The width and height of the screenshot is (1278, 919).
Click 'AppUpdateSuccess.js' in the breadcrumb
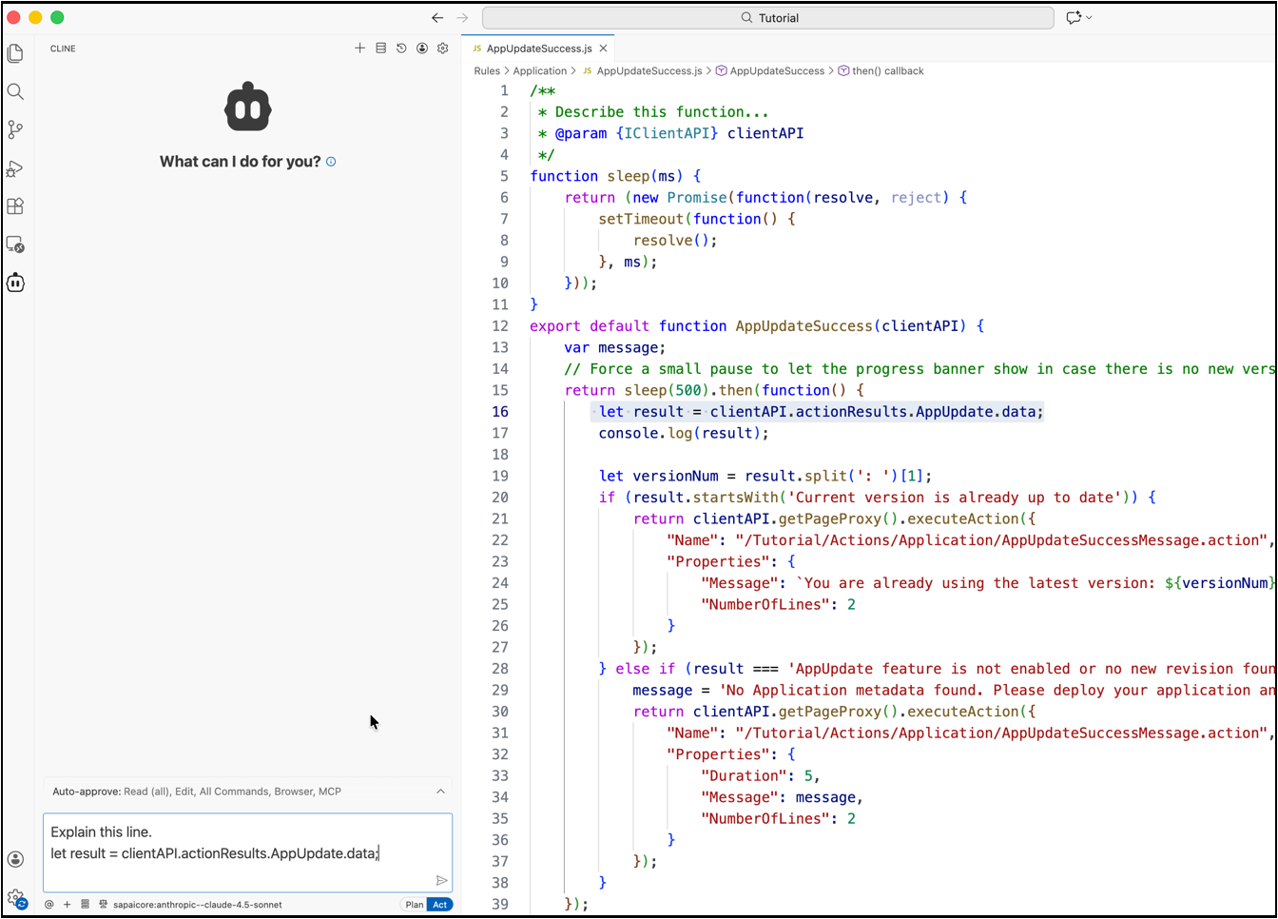coord(649,71)
